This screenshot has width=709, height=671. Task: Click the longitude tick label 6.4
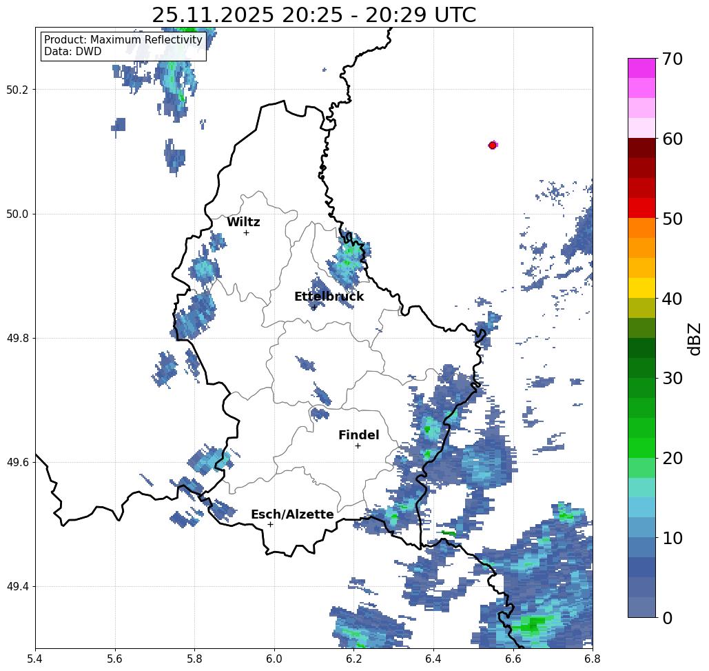pyautogui.click(x=433, y=659)
